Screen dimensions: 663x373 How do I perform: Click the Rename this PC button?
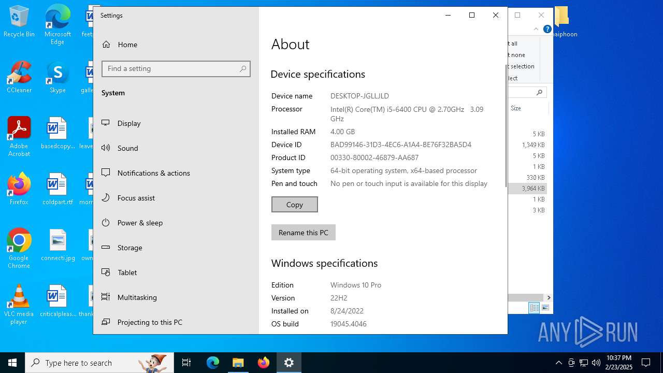[x=303, y=233]
